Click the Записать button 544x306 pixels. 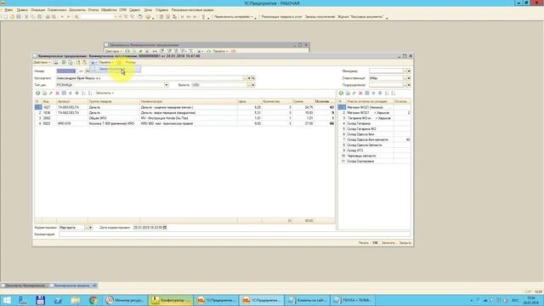[x=388, y=243]
